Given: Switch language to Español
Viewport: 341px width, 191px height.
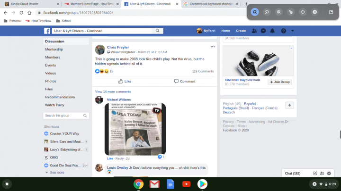Looking at the screenshot, I should [x=250, y=104].
